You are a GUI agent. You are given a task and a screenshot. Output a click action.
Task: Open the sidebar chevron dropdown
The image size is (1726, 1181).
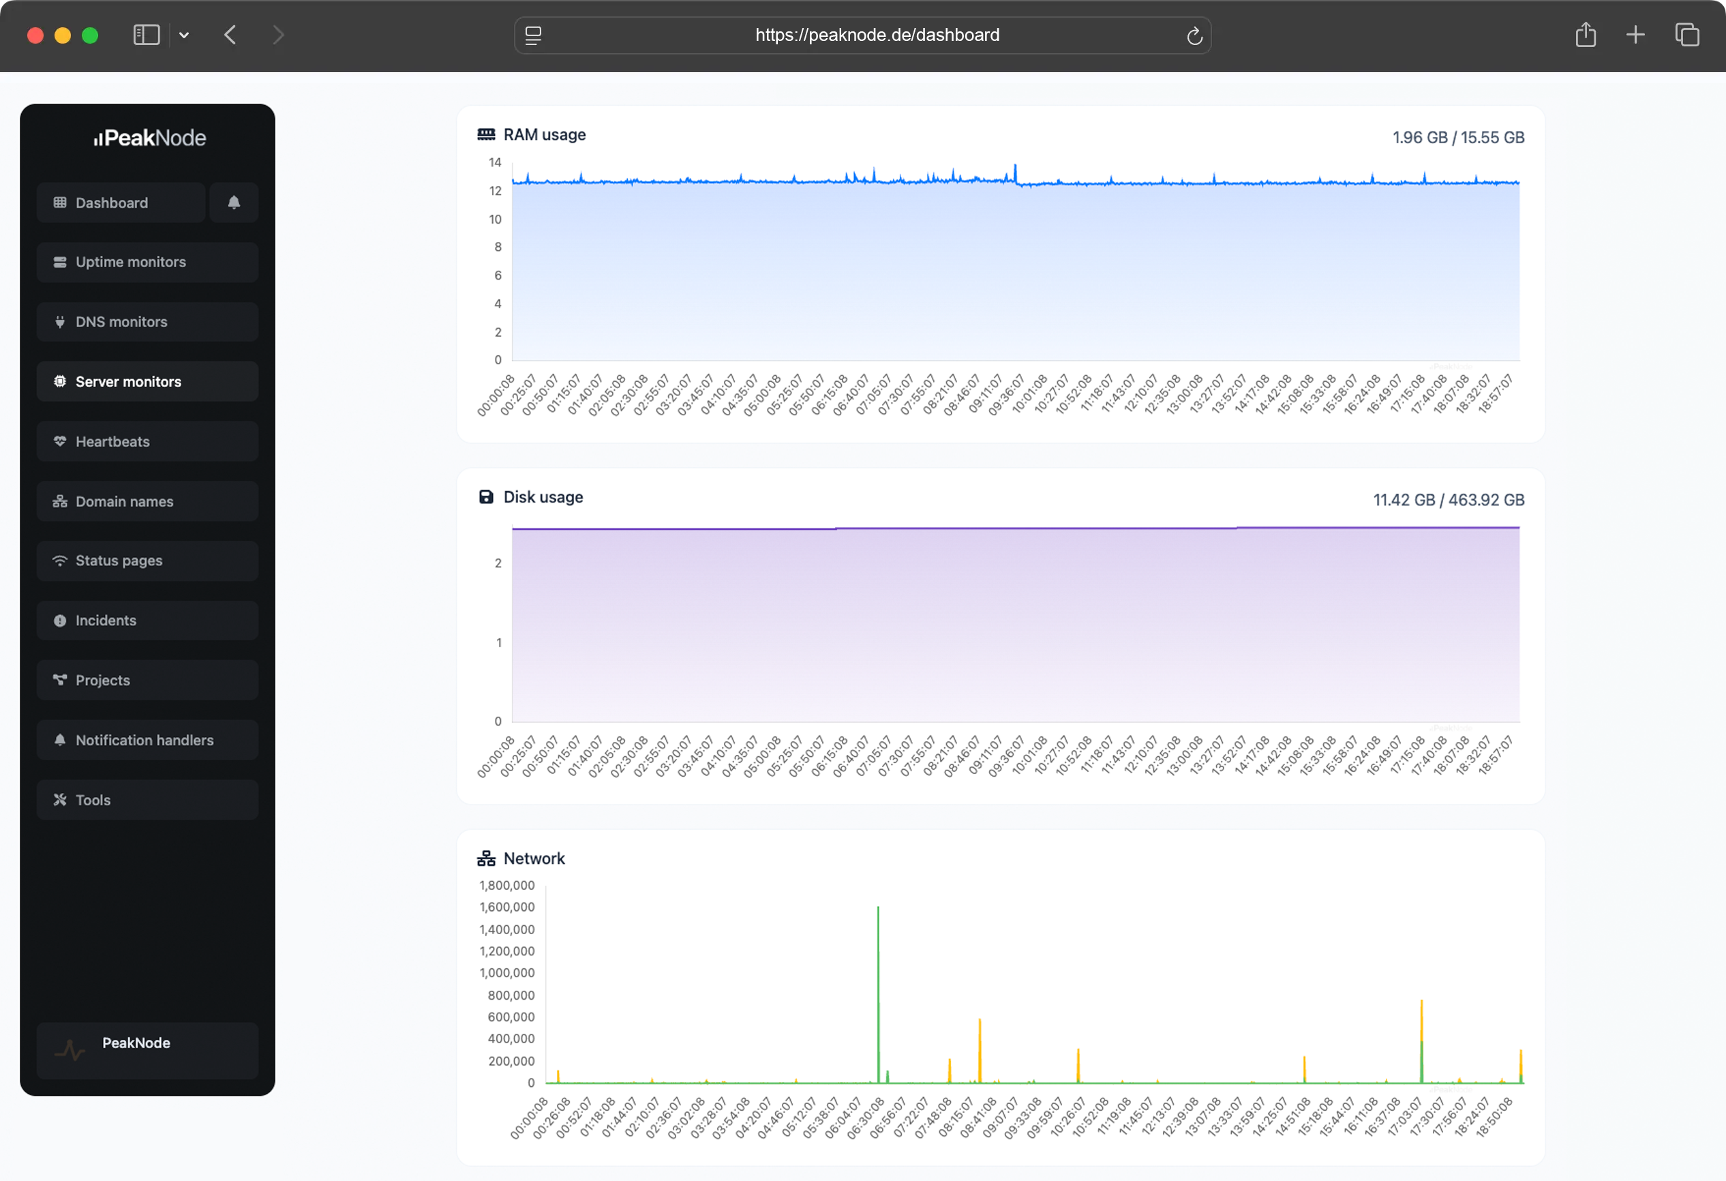click(184, 35)
